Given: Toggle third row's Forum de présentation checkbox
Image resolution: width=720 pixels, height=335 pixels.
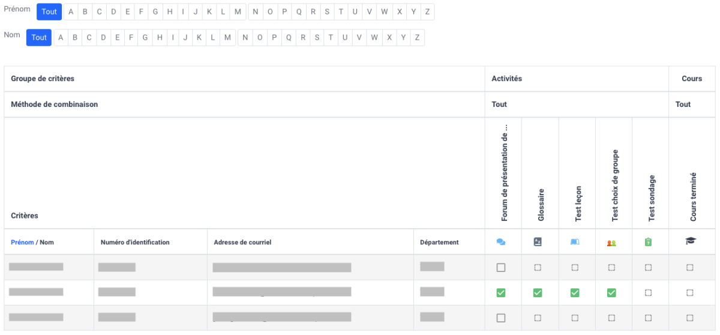Looking at the screenshot, I should click(x=501, y=318).
